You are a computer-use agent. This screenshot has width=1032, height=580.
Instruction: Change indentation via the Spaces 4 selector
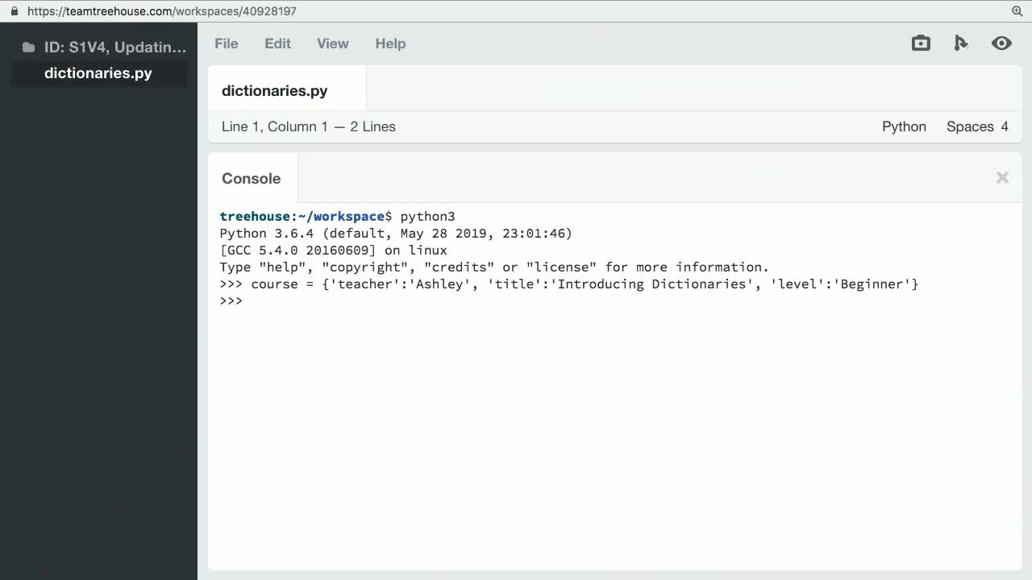[x=977, y=126]
